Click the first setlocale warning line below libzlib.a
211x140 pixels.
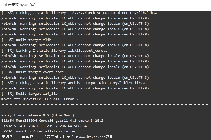[75, 18]
